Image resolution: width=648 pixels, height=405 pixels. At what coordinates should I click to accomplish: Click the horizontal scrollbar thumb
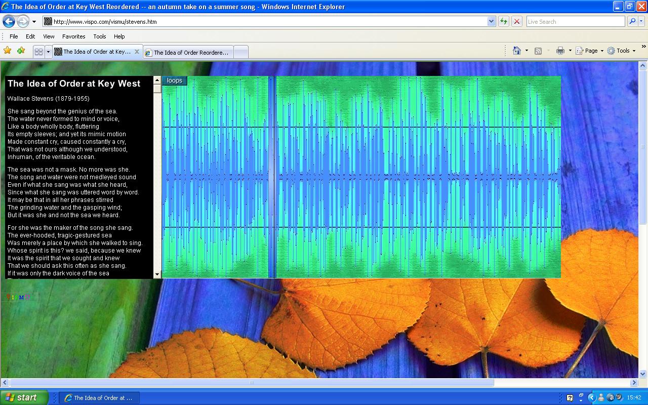[x=252, y=383]
